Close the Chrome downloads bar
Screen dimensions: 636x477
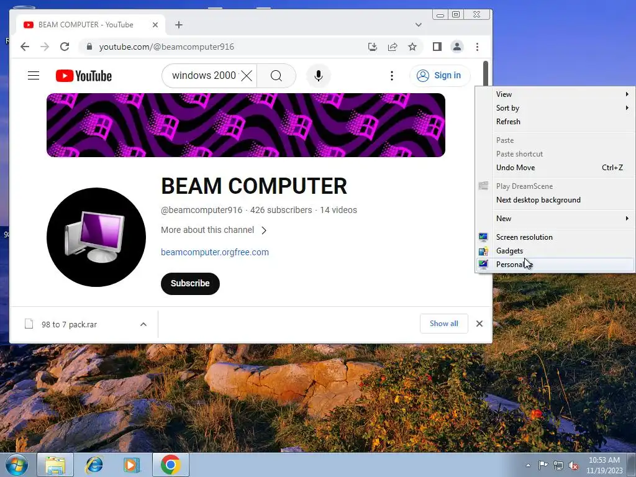[479, 324]
